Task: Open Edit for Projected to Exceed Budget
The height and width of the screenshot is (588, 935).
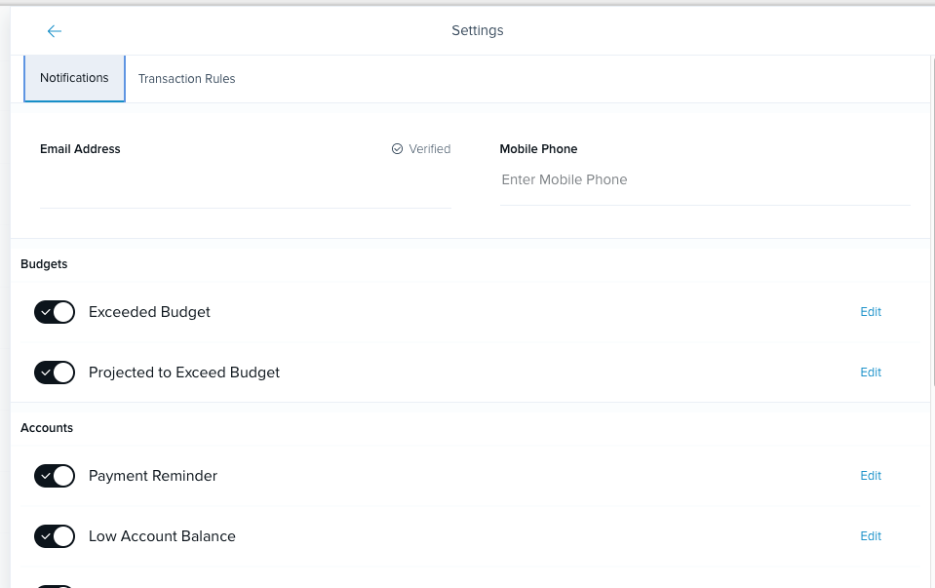Action: [871, 372]
